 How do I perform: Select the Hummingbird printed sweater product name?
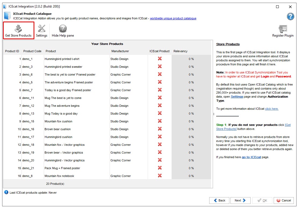pyautogui.click(x=63, y=67)
